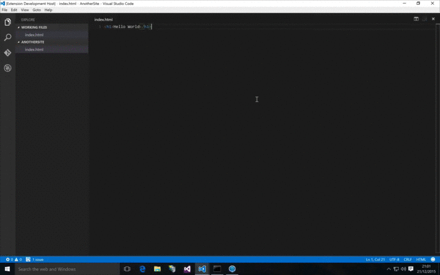
Task: Collapse the ANOTHERSITE folder section
Action: point(52,42)
